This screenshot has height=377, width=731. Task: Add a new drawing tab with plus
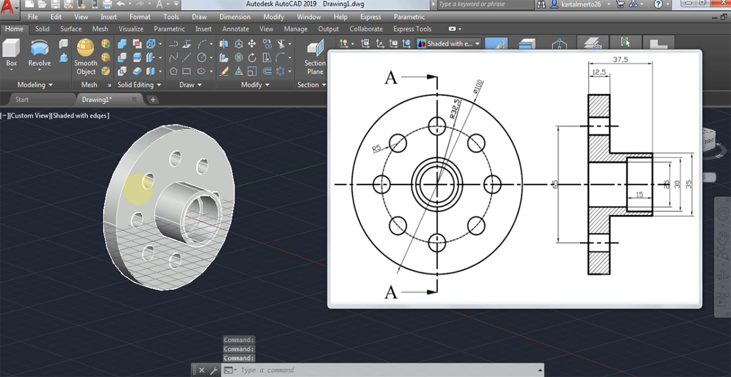click(x=153, y=100)
